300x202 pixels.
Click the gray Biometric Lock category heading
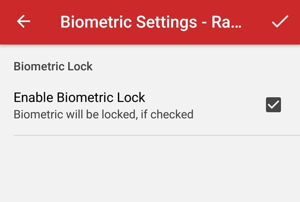(53, 66)
